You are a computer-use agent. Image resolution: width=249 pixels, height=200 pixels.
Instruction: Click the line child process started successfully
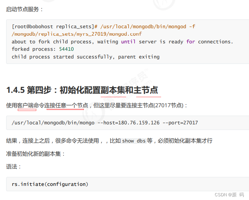coord(86,57)
